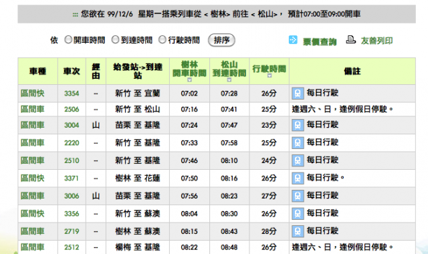Click route 新竹 至 蘇澳
The width and height of the screenshot is (428, 254).
pyautogui.click(x=138, y=214)
